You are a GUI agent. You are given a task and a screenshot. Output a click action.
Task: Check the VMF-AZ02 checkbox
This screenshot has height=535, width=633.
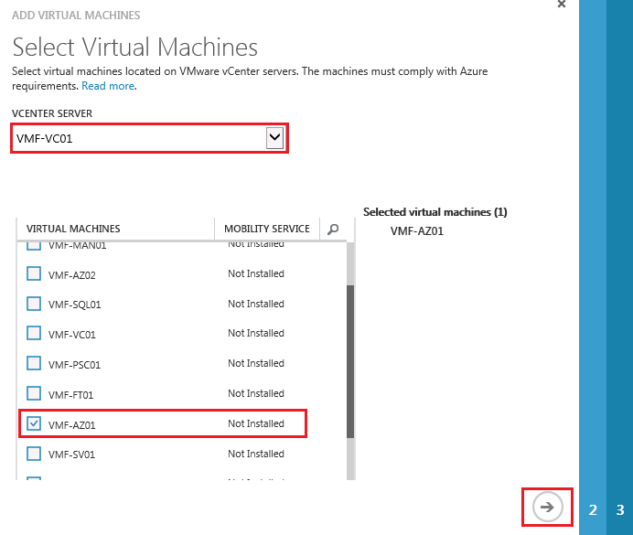coord(34,274)
